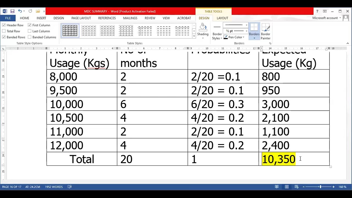Image resolution: width=352 pixels, height=198 pixels.
Task: Uncheck the Header Row checkbox
Action: click(x=4, y=25)
